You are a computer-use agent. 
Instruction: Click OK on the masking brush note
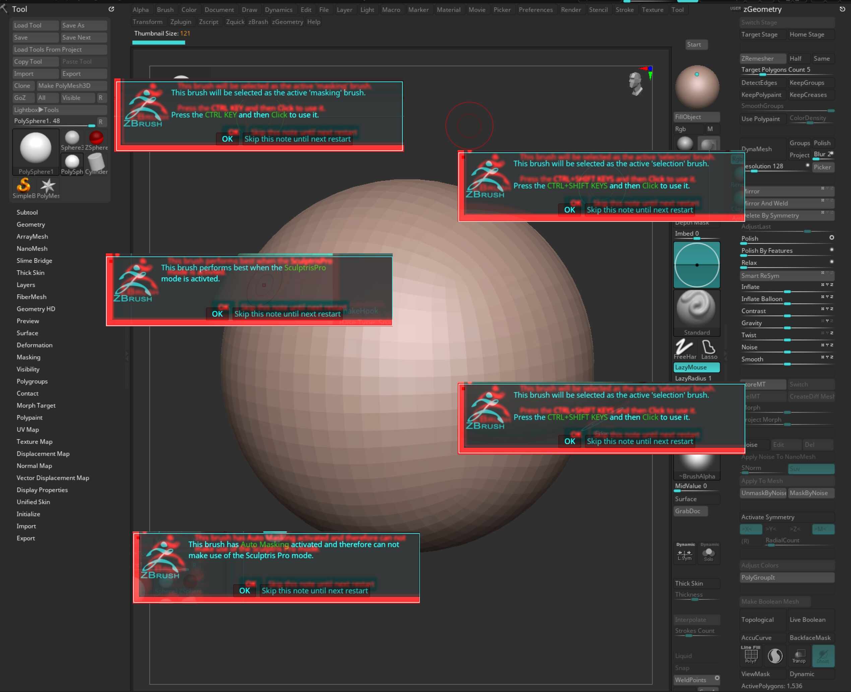tap(227, 139)
